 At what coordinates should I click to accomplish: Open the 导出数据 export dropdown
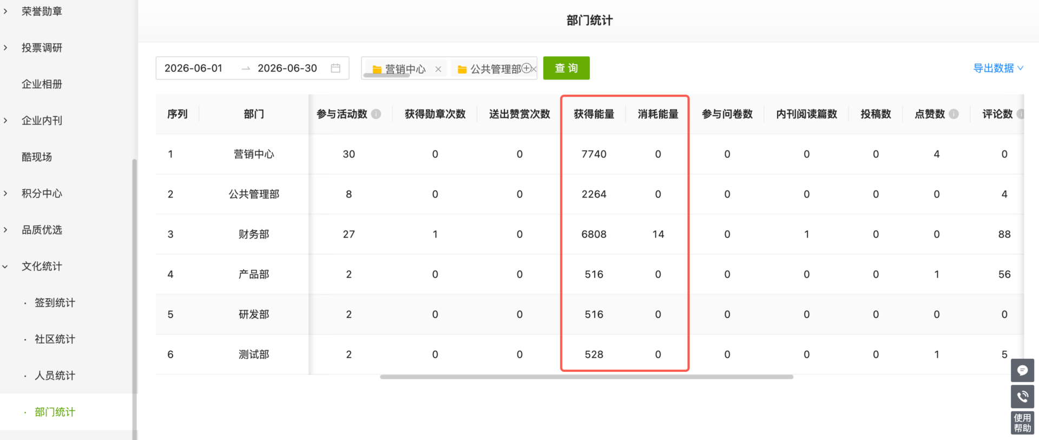998,68
